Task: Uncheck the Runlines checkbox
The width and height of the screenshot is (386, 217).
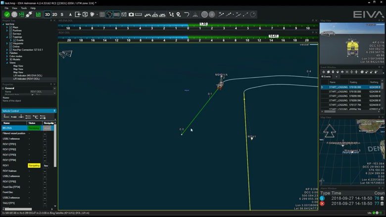Action: (x=10, y=31)
